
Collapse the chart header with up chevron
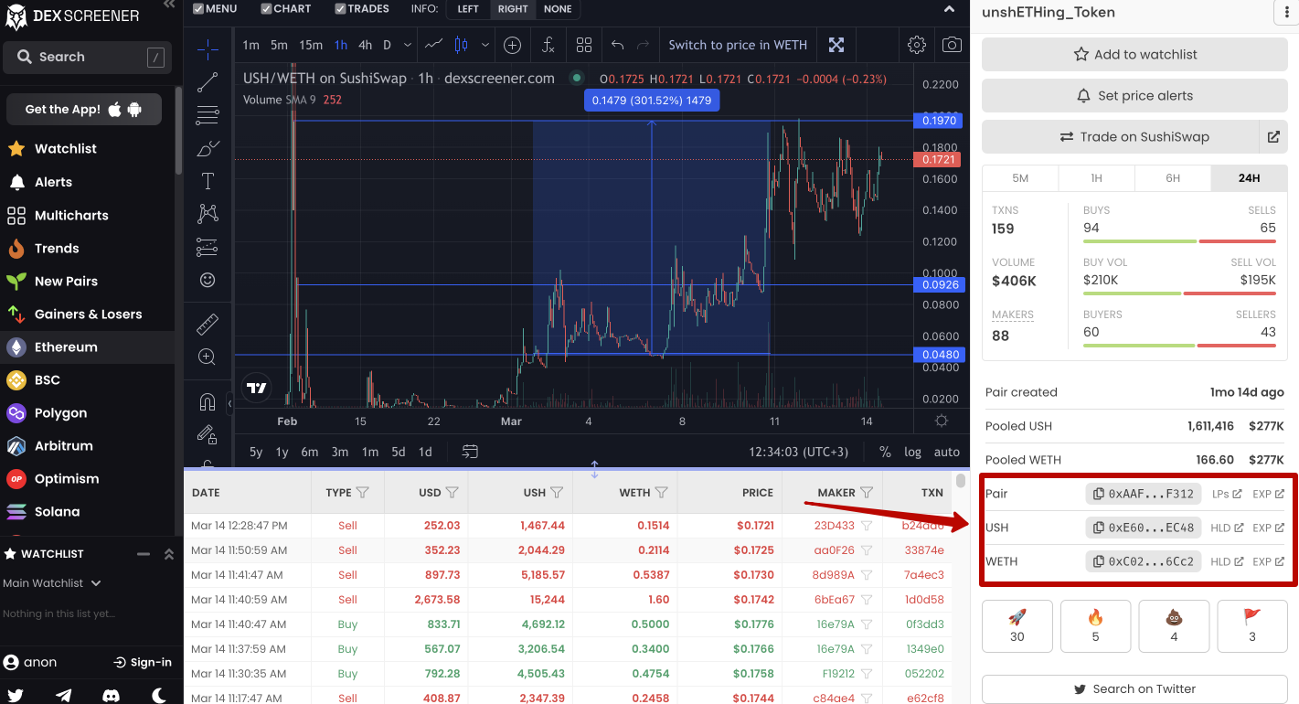(949, 9)
